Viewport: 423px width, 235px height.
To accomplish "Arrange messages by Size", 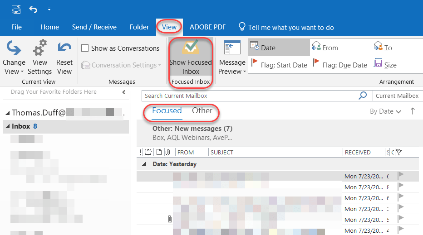I will pos(385,65).
